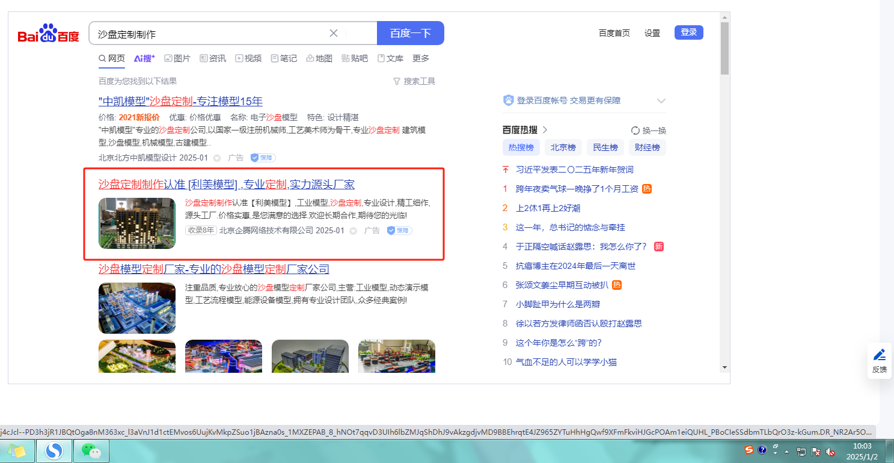The width and height of the screenshot is (894, 463).
Task: Click the muted volume tray icon
Action: click(x=830, y=452)
